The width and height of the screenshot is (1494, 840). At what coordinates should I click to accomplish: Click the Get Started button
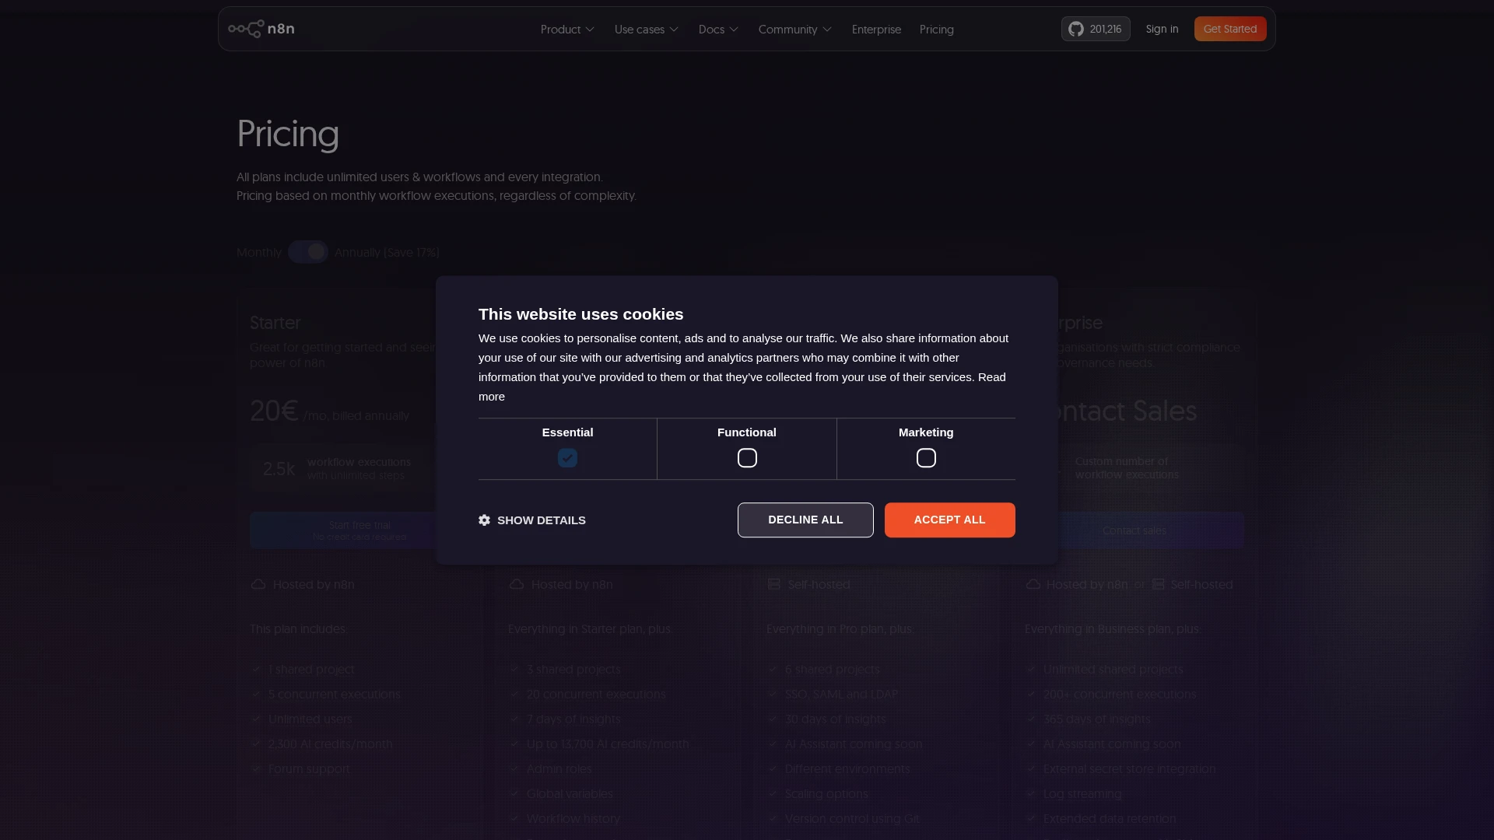tap(1230, 29)
